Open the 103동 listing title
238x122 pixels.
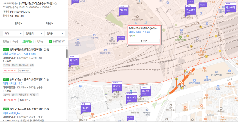pyautogui.click(x=30, y=50)
